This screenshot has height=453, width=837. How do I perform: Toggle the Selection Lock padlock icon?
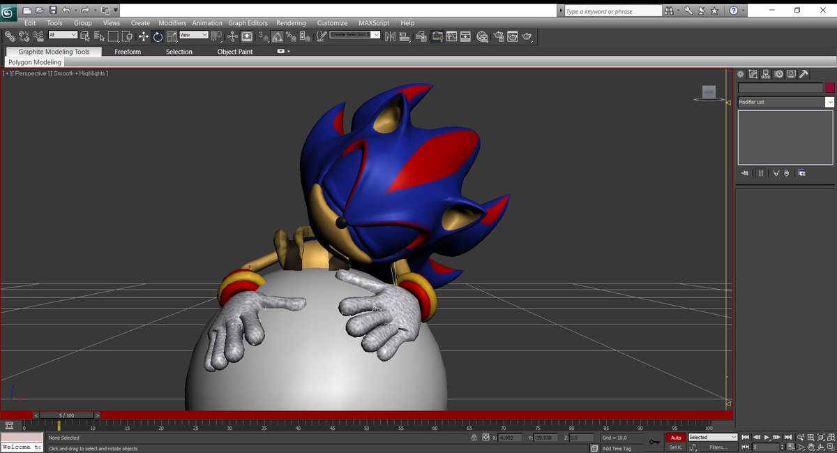[x=474, y=438]
